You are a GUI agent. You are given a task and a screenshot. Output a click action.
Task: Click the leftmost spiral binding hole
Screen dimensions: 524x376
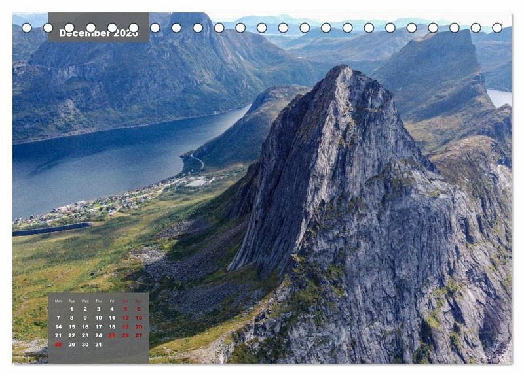click(x=27, y=27)
